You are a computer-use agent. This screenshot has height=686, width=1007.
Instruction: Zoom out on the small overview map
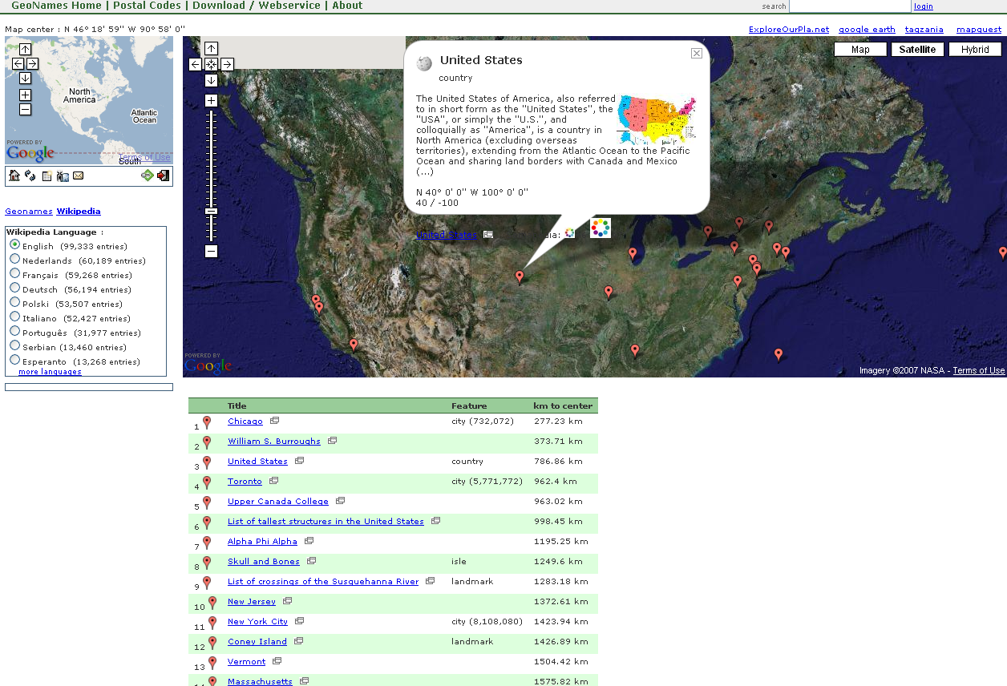click(x=25, y=109)
